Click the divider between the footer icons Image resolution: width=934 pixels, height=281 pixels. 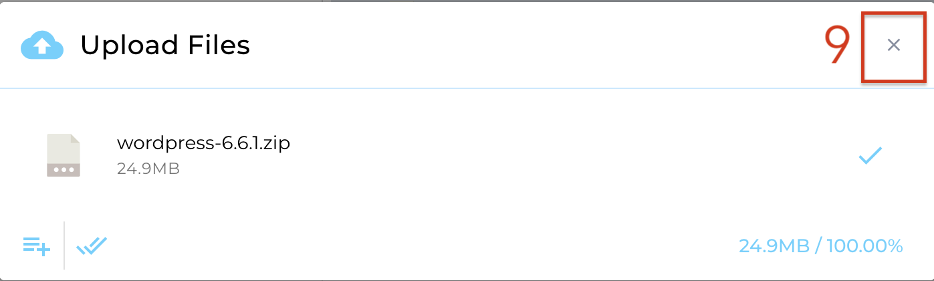coord(64,246)
